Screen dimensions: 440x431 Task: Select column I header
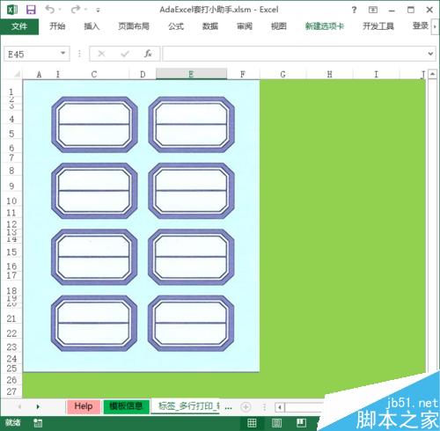[376, 75]
